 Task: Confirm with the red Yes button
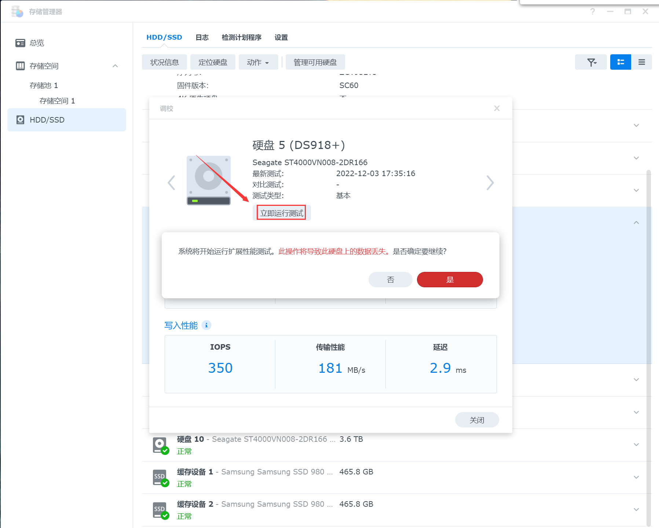pyautogui.click(x=450, y=280)
